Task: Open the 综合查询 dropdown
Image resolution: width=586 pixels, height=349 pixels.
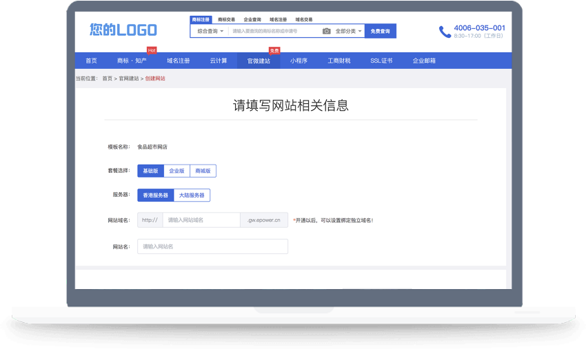Action: [210, 31]
